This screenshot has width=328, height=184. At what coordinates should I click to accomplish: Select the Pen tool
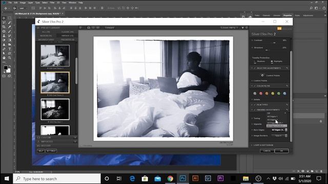(x=4, y=49)
